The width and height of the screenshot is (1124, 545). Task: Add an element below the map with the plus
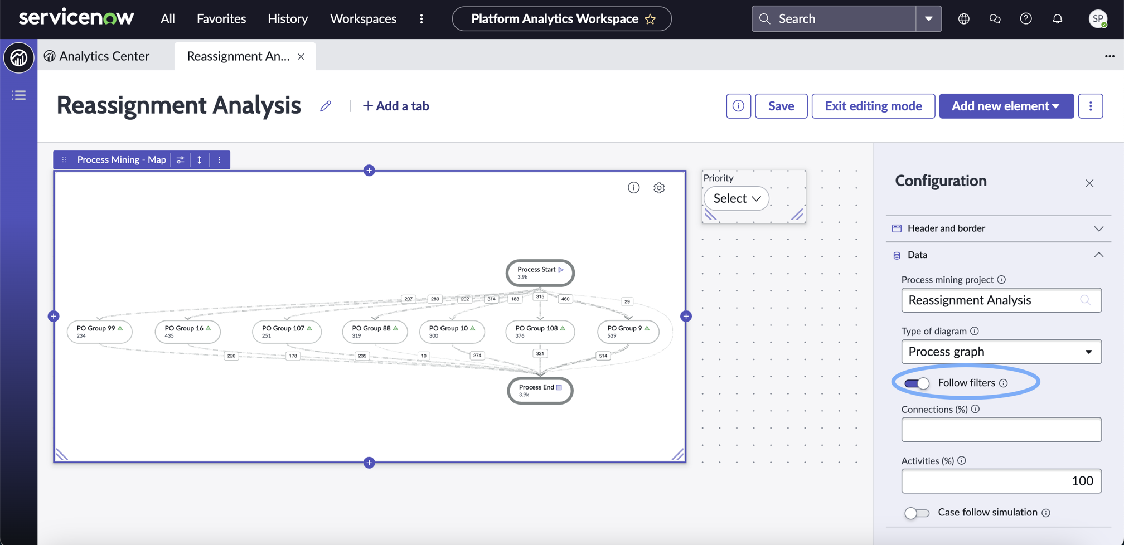pyautogui.click(x=369, y=463)
